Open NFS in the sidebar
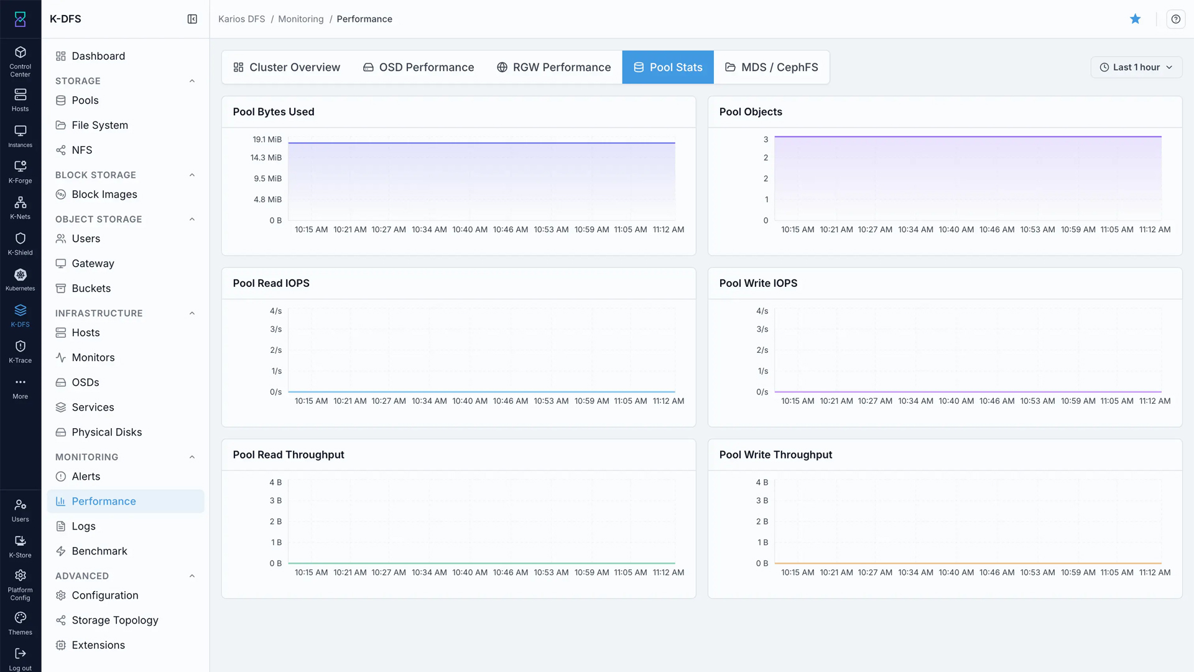The height and width of the screenshot is (672, 1194). coord(126,150)
